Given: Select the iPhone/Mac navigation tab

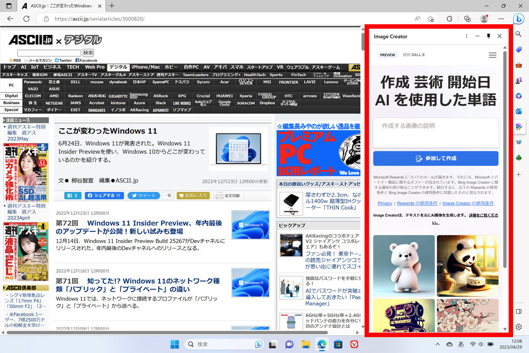Looking at the screenshot, I should 146,67.
